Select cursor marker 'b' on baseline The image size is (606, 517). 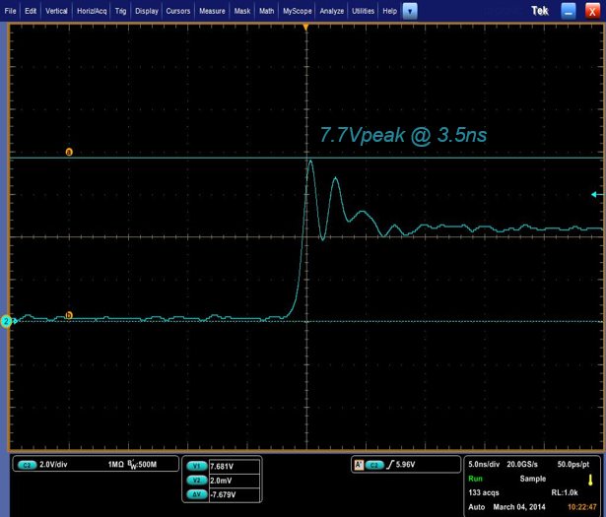click(x=68, y=316)
